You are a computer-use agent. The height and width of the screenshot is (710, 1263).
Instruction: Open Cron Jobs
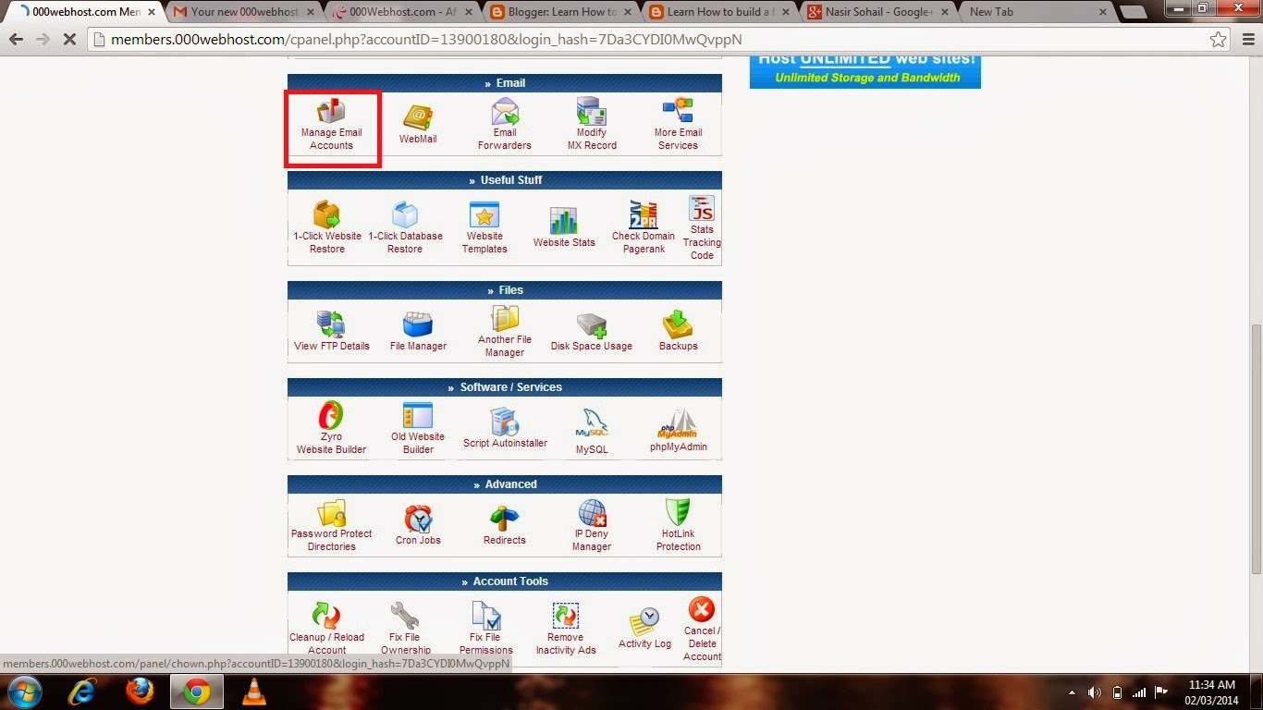click(418, 525)
